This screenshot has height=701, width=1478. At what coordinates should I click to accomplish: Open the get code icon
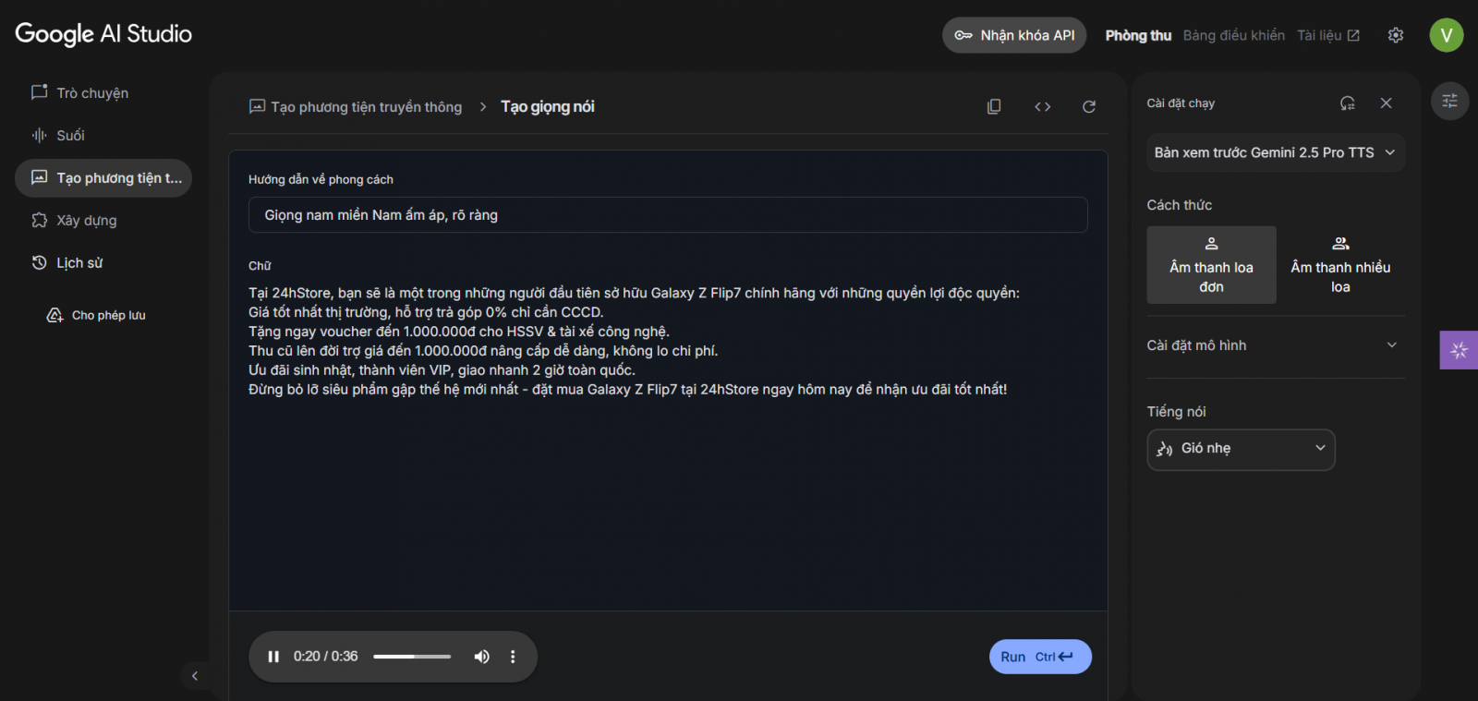[1042, 106]
